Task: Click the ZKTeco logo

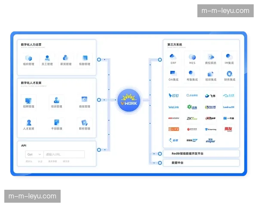Action: 192,118
